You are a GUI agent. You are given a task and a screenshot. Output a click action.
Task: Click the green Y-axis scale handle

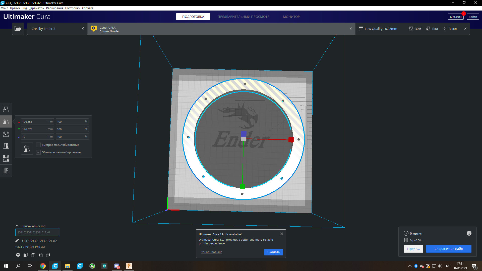[x=242, y=186]
